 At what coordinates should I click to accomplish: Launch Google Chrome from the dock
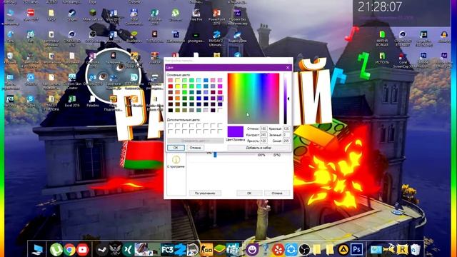(x=69, y=250)
